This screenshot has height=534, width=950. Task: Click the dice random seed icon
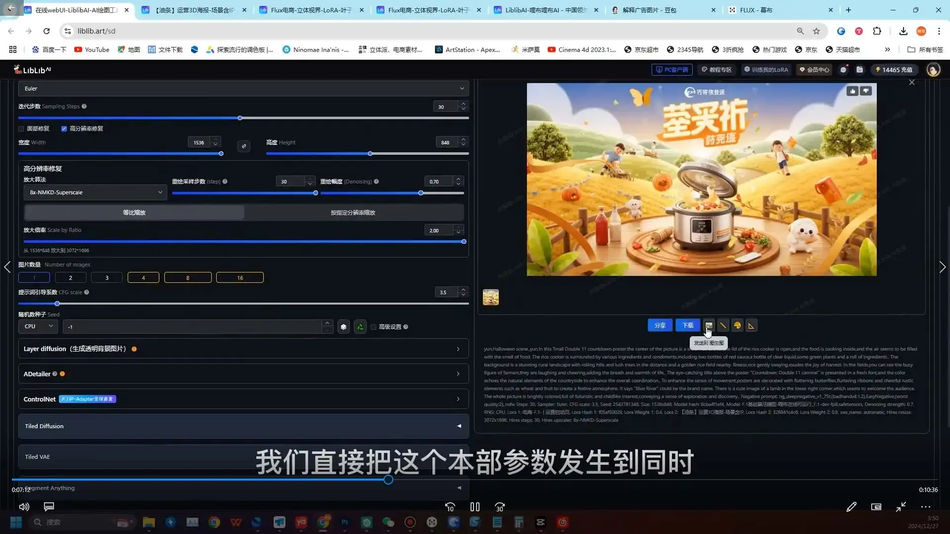(x=343, y=327)
